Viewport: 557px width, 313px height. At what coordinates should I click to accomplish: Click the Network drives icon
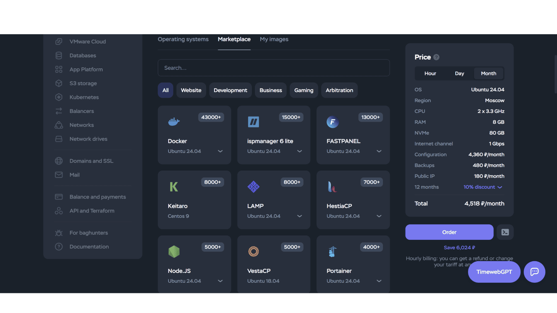coord(59,139)
